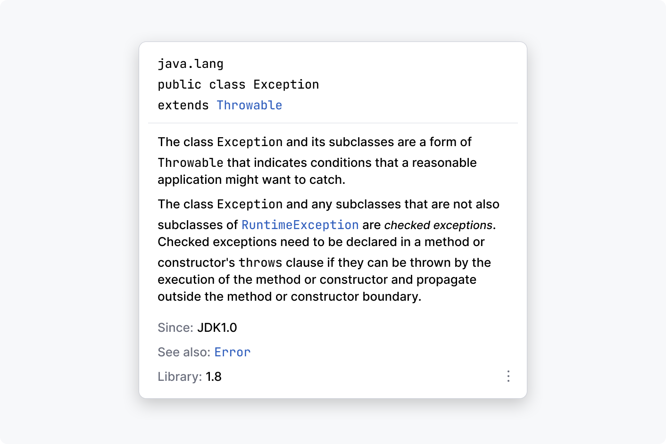Follow the Error link in See also
The width and height of the screenshot is (666, 444).
click(x=232, y=352)
